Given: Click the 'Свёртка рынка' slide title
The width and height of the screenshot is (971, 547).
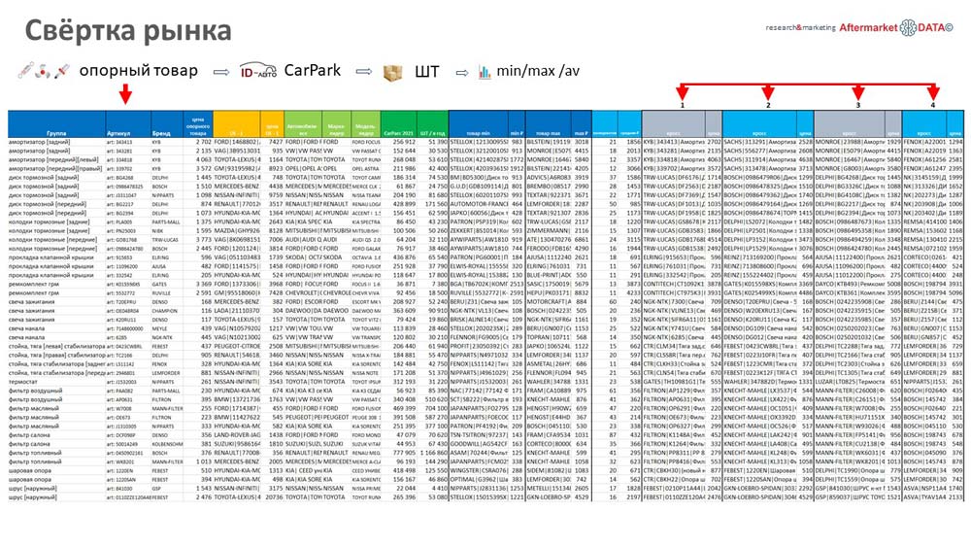Looking at the screenshot, I should pos(128,30).
